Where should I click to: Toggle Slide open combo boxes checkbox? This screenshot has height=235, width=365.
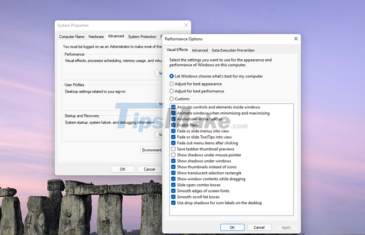click(x=173, y=185)
